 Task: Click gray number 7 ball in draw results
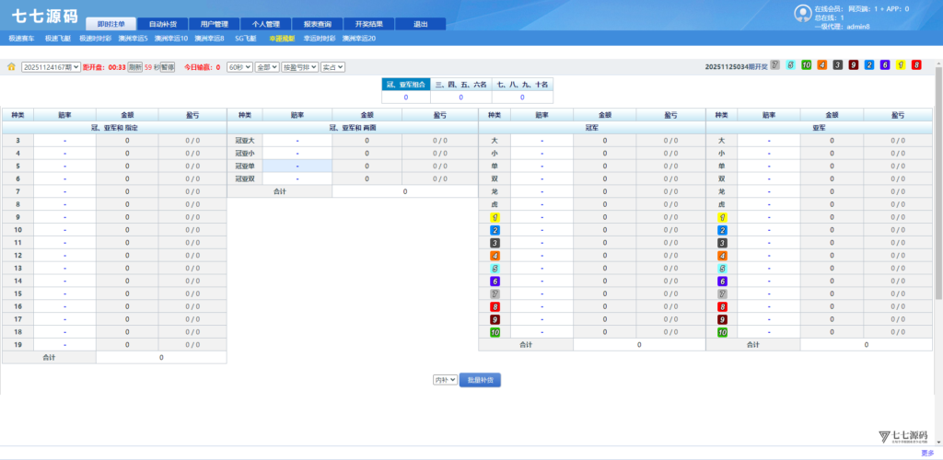(x=775, y=65)
